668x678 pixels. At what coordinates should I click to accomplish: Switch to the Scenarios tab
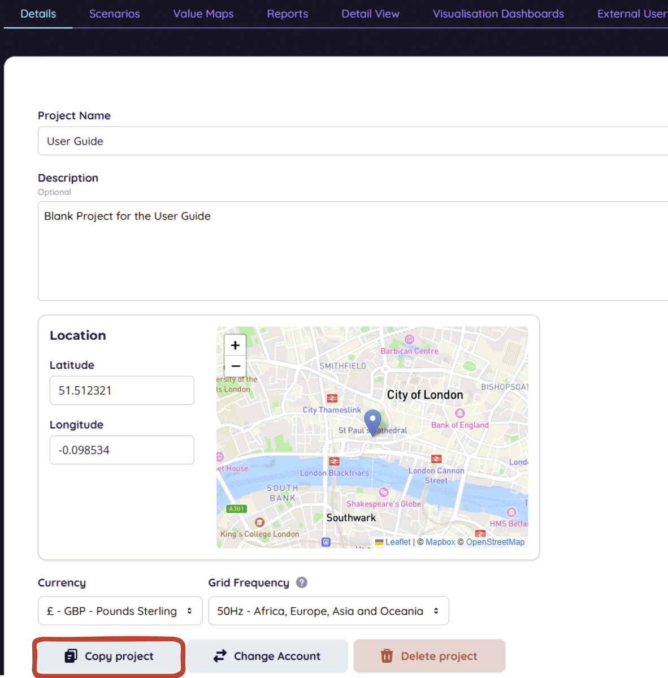114,14
